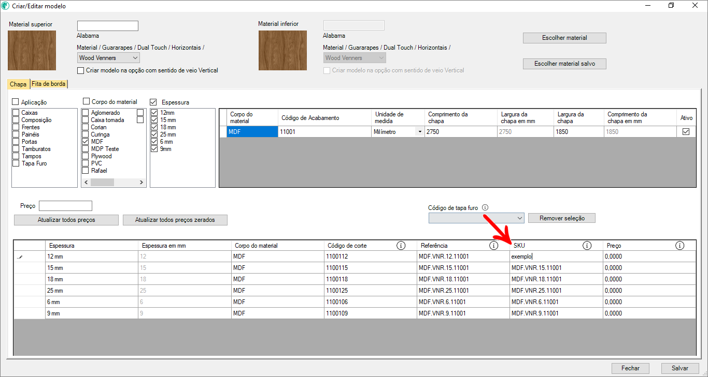This screenshot has width=708, height=377.
Task: Click info icon in Preço column header
Action: coord(680,246)
